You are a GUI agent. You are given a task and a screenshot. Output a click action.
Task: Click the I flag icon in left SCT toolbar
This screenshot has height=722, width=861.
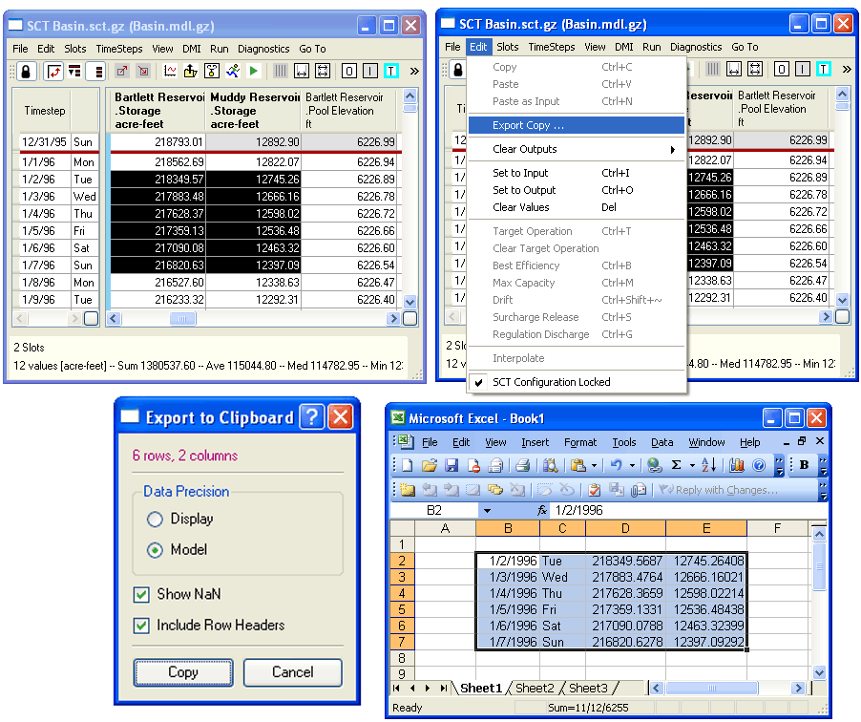370,71
